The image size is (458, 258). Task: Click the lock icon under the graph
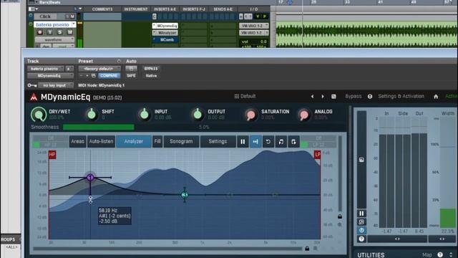[x=307, y=249]
